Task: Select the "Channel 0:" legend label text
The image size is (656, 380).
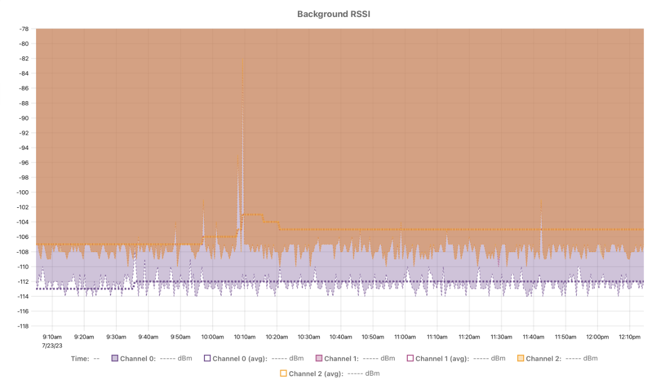Action: [138, 359]
